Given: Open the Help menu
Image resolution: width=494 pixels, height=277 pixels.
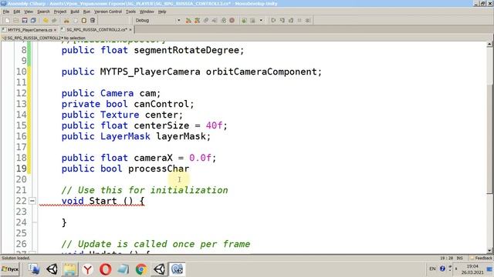Looking at the screenshot, I should point(162,12).
